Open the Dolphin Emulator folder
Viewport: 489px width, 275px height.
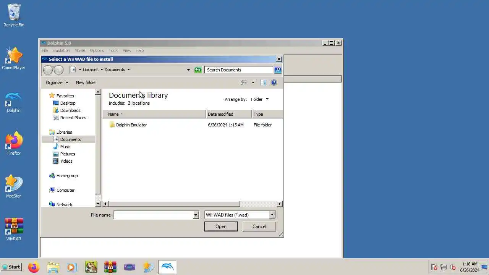tap(131, 125)
